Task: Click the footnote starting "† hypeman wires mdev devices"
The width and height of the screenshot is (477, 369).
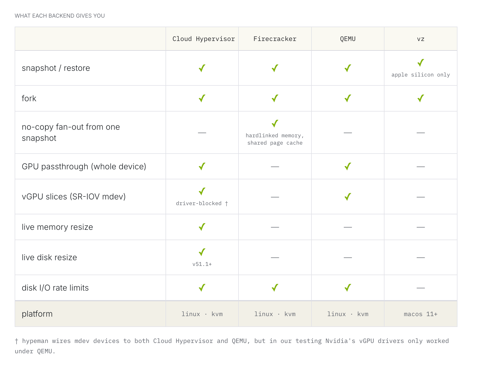Action: point(232,346)
